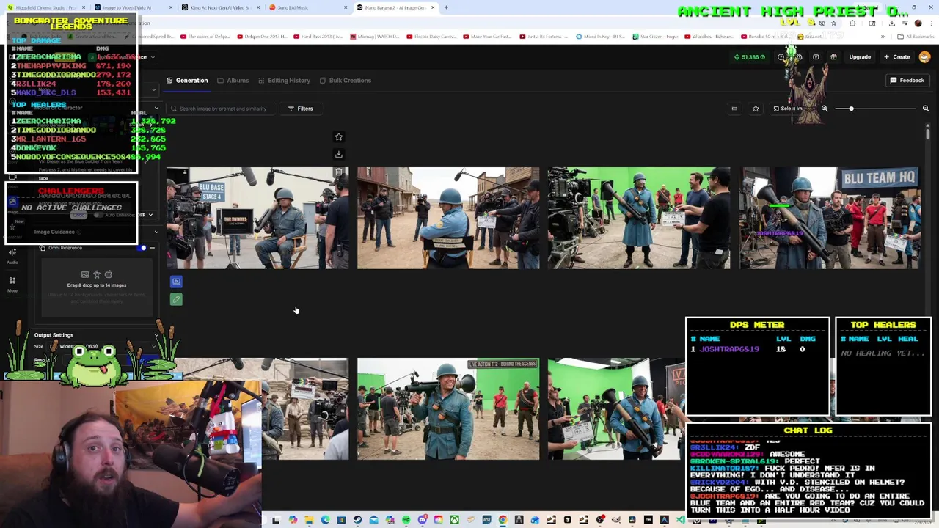Open the Electric Daisy Carnival bookmark

click(x=433, y=36)
